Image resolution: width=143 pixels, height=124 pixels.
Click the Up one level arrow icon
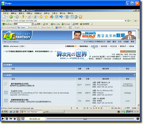click(x=23, y=17)
